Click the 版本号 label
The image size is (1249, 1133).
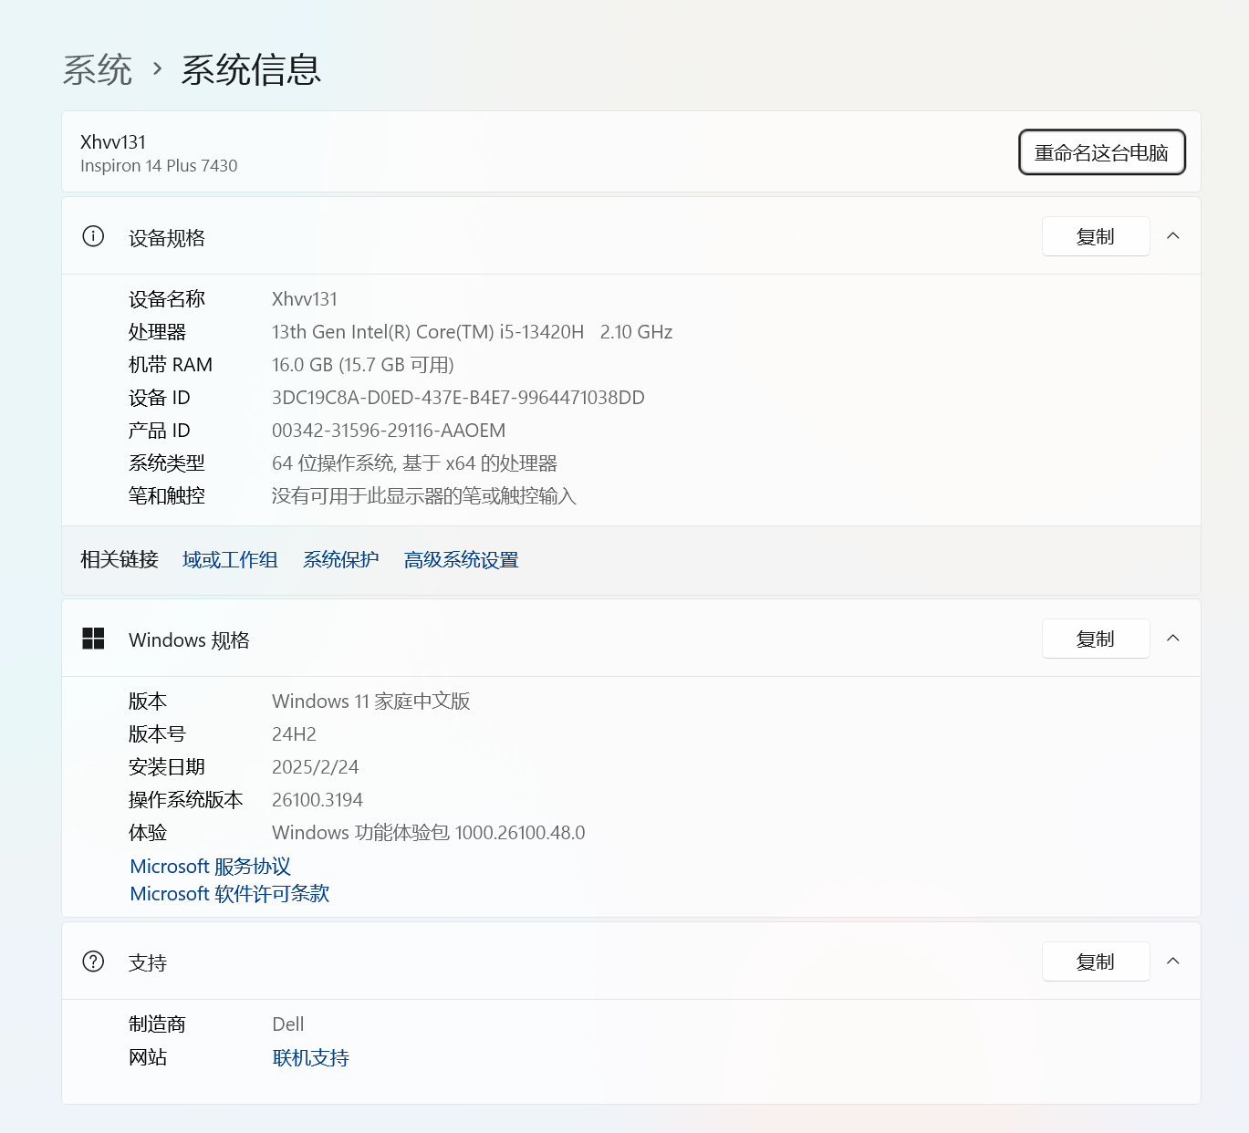157,734
